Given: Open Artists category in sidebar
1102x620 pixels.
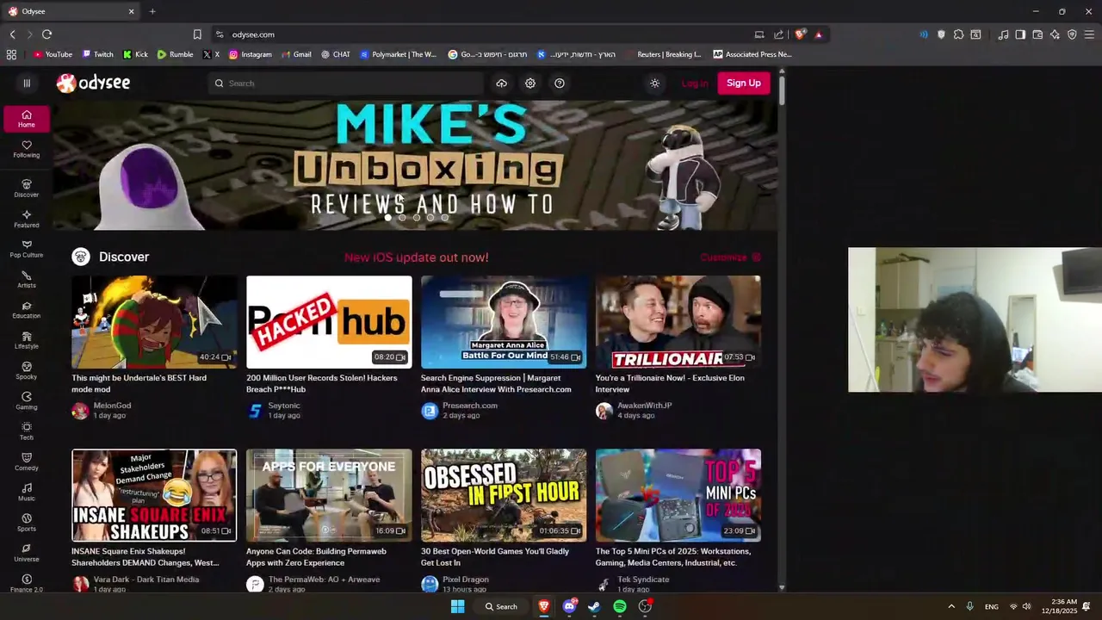Looking at the screenshot, I should [27, 280].
